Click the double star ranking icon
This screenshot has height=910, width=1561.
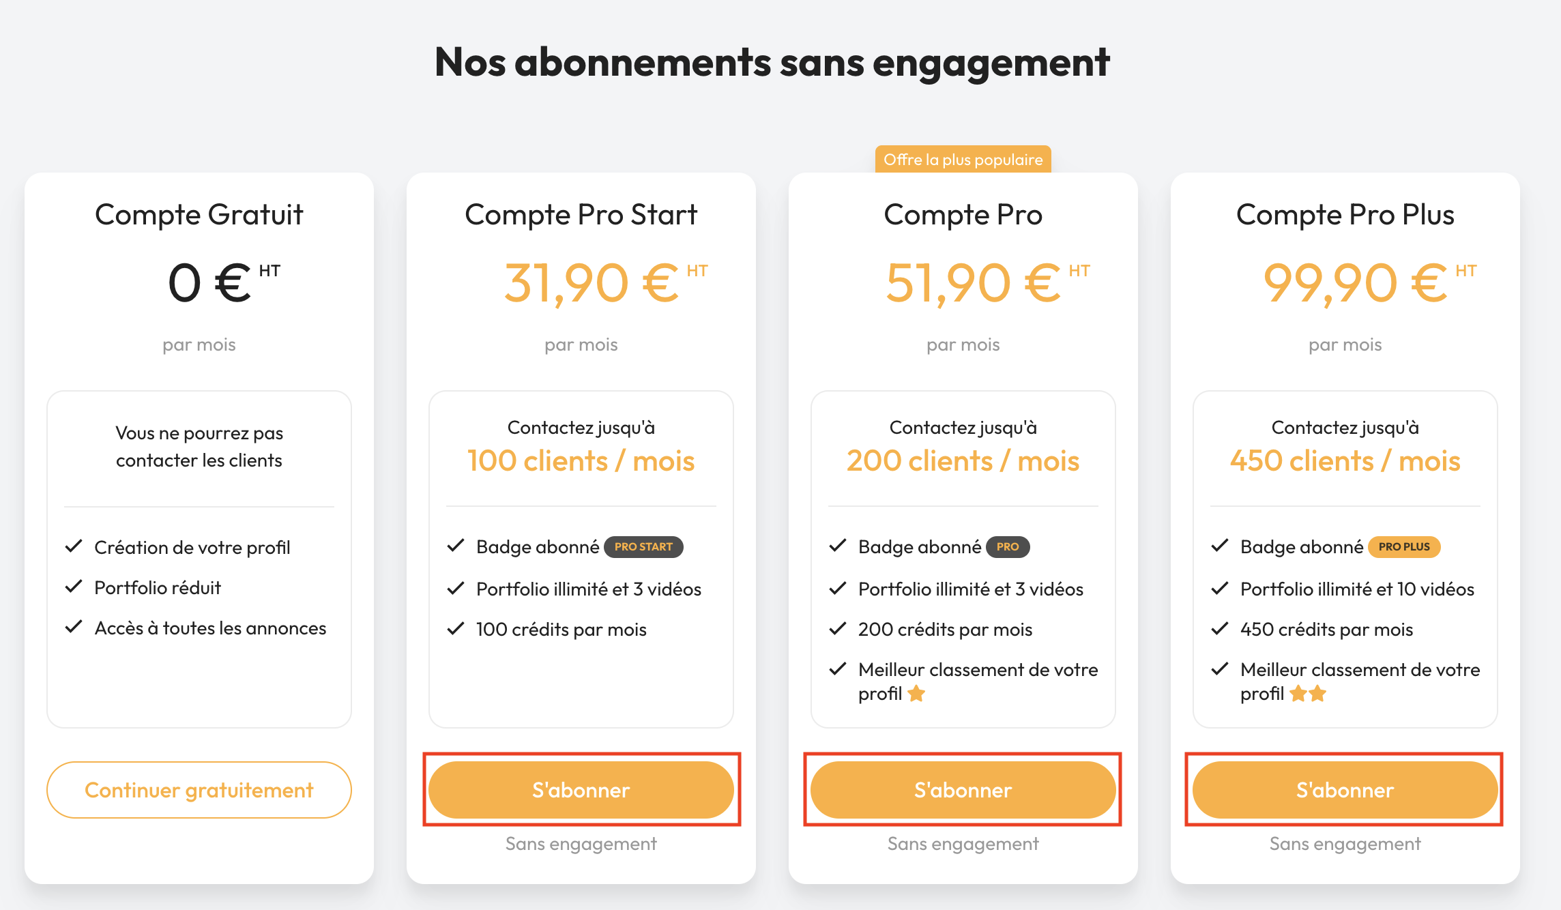pyautogui.click(x=1308, y=694)
